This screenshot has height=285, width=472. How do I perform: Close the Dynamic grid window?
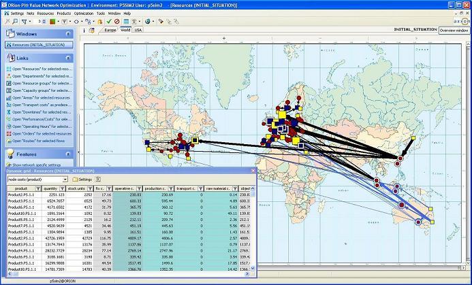[x=253, y=171]
